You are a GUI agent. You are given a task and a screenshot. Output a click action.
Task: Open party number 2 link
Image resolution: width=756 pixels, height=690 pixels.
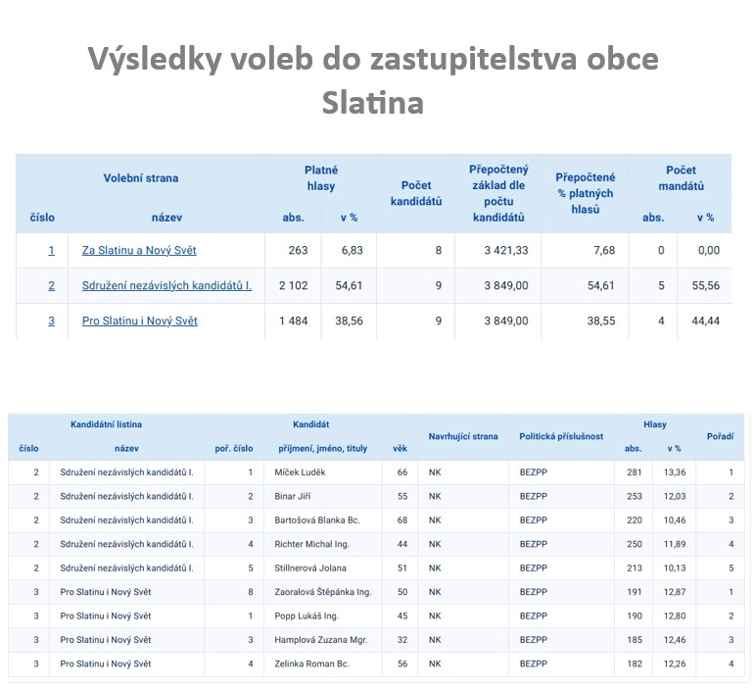(x=51, y=285)
